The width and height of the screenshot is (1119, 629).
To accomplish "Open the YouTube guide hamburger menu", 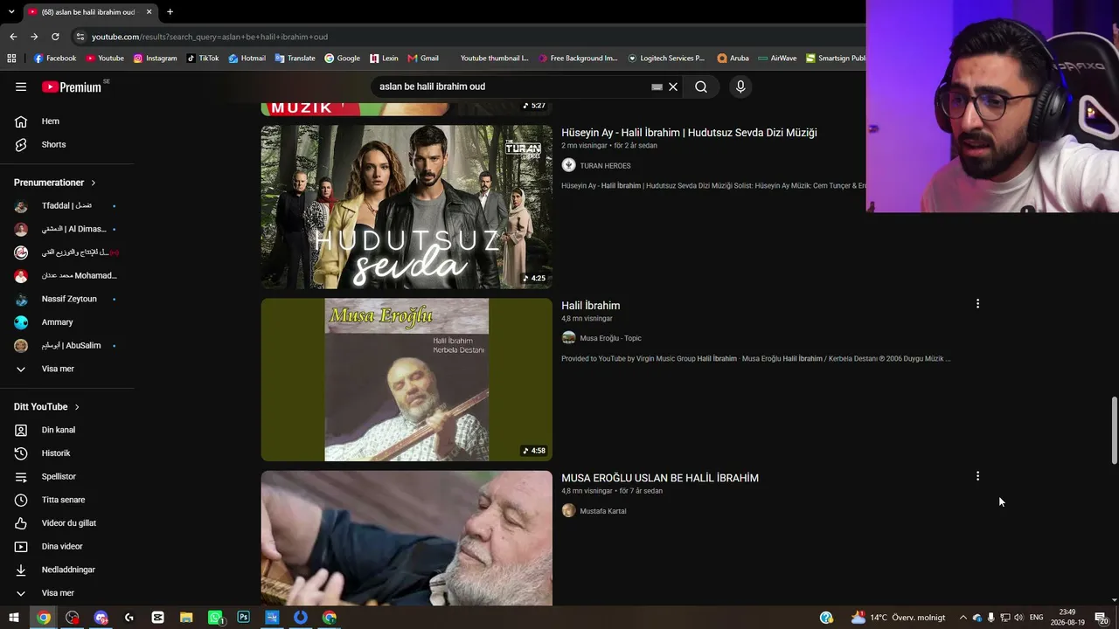I will coord(21,86).
